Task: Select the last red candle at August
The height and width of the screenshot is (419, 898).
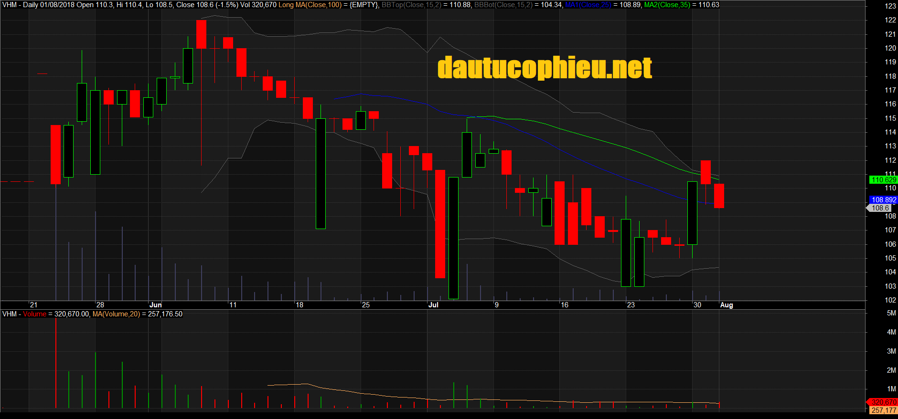Action: tap(719, 196)
